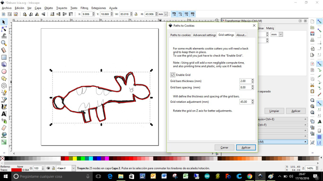The height and width of the screenshot is (181, 323).
Task: Click Aplicar in Paths to Cookies dialog
Action: [x=246, y=147]
